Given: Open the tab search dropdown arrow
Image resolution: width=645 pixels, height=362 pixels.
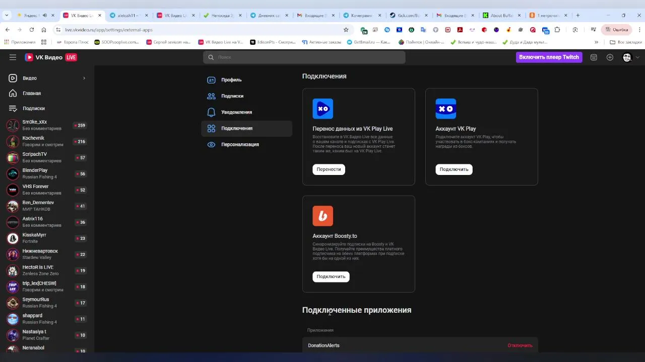Looking at the screenshot, I should [7, 16].
